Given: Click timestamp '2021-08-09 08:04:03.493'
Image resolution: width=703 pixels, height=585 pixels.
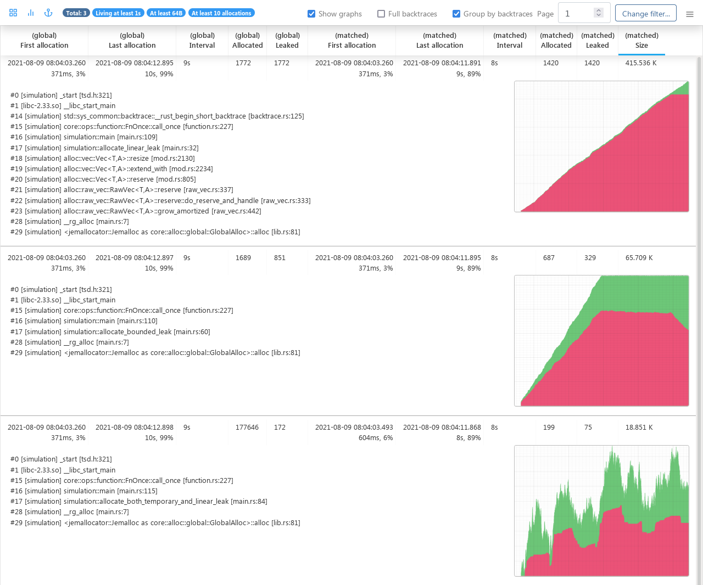Looking at the screenshot, I should click(354, 427).
